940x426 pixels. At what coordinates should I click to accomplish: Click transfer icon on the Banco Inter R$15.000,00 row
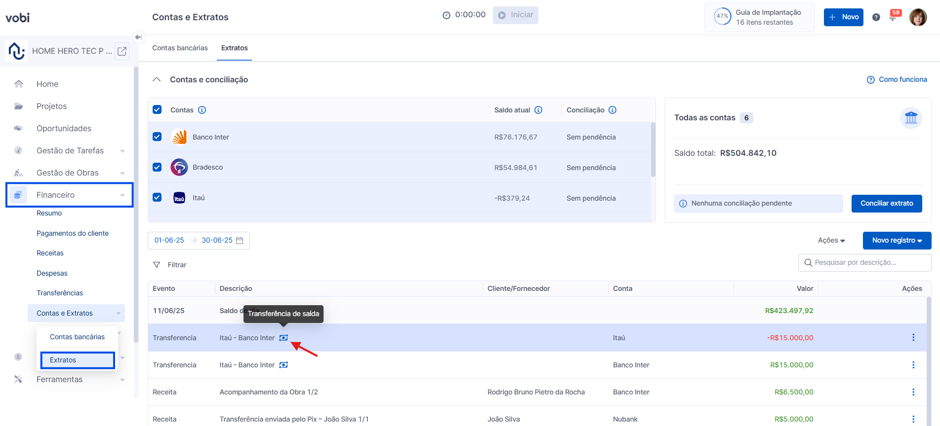click(x=284, y=365)
